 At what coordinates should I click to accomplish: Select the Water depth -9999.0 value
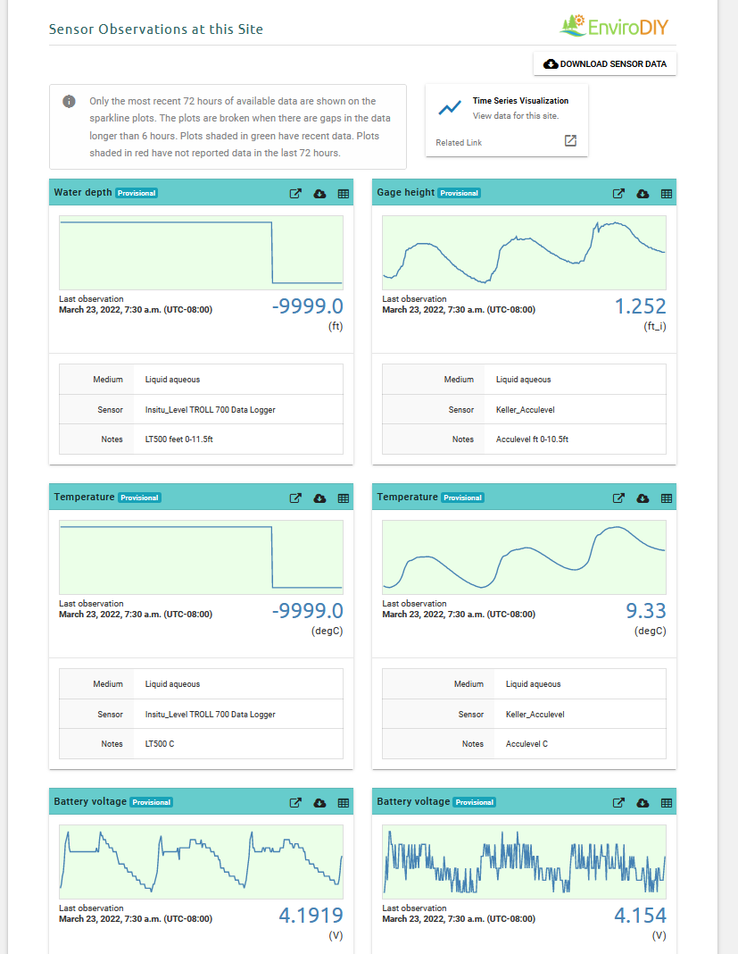click(x=308, y=306)
